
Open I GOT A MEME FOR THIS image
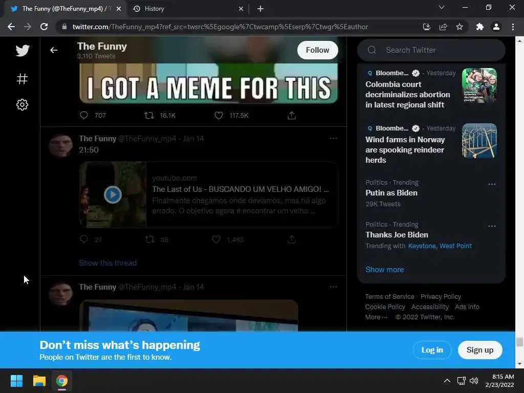(209, 83)
